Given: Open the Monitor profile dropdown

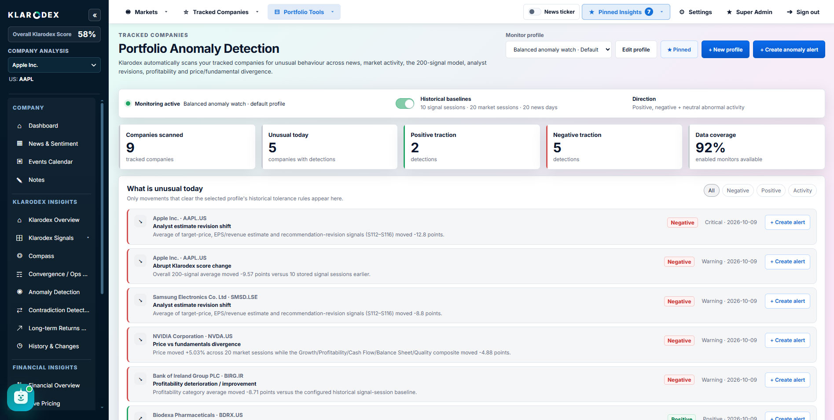Looking at the screenshot, I should tap(558, 50).
